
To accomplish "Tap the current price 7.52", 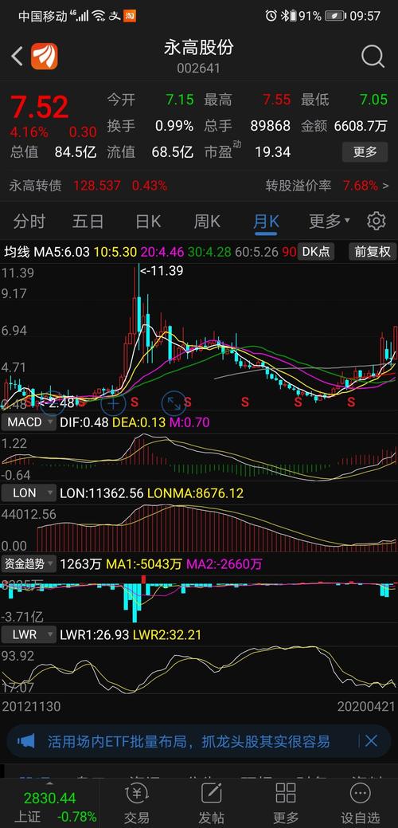I will 40,108.
